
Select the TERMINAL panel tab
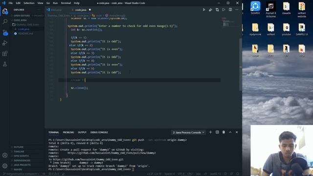click(x=54, y=132)
